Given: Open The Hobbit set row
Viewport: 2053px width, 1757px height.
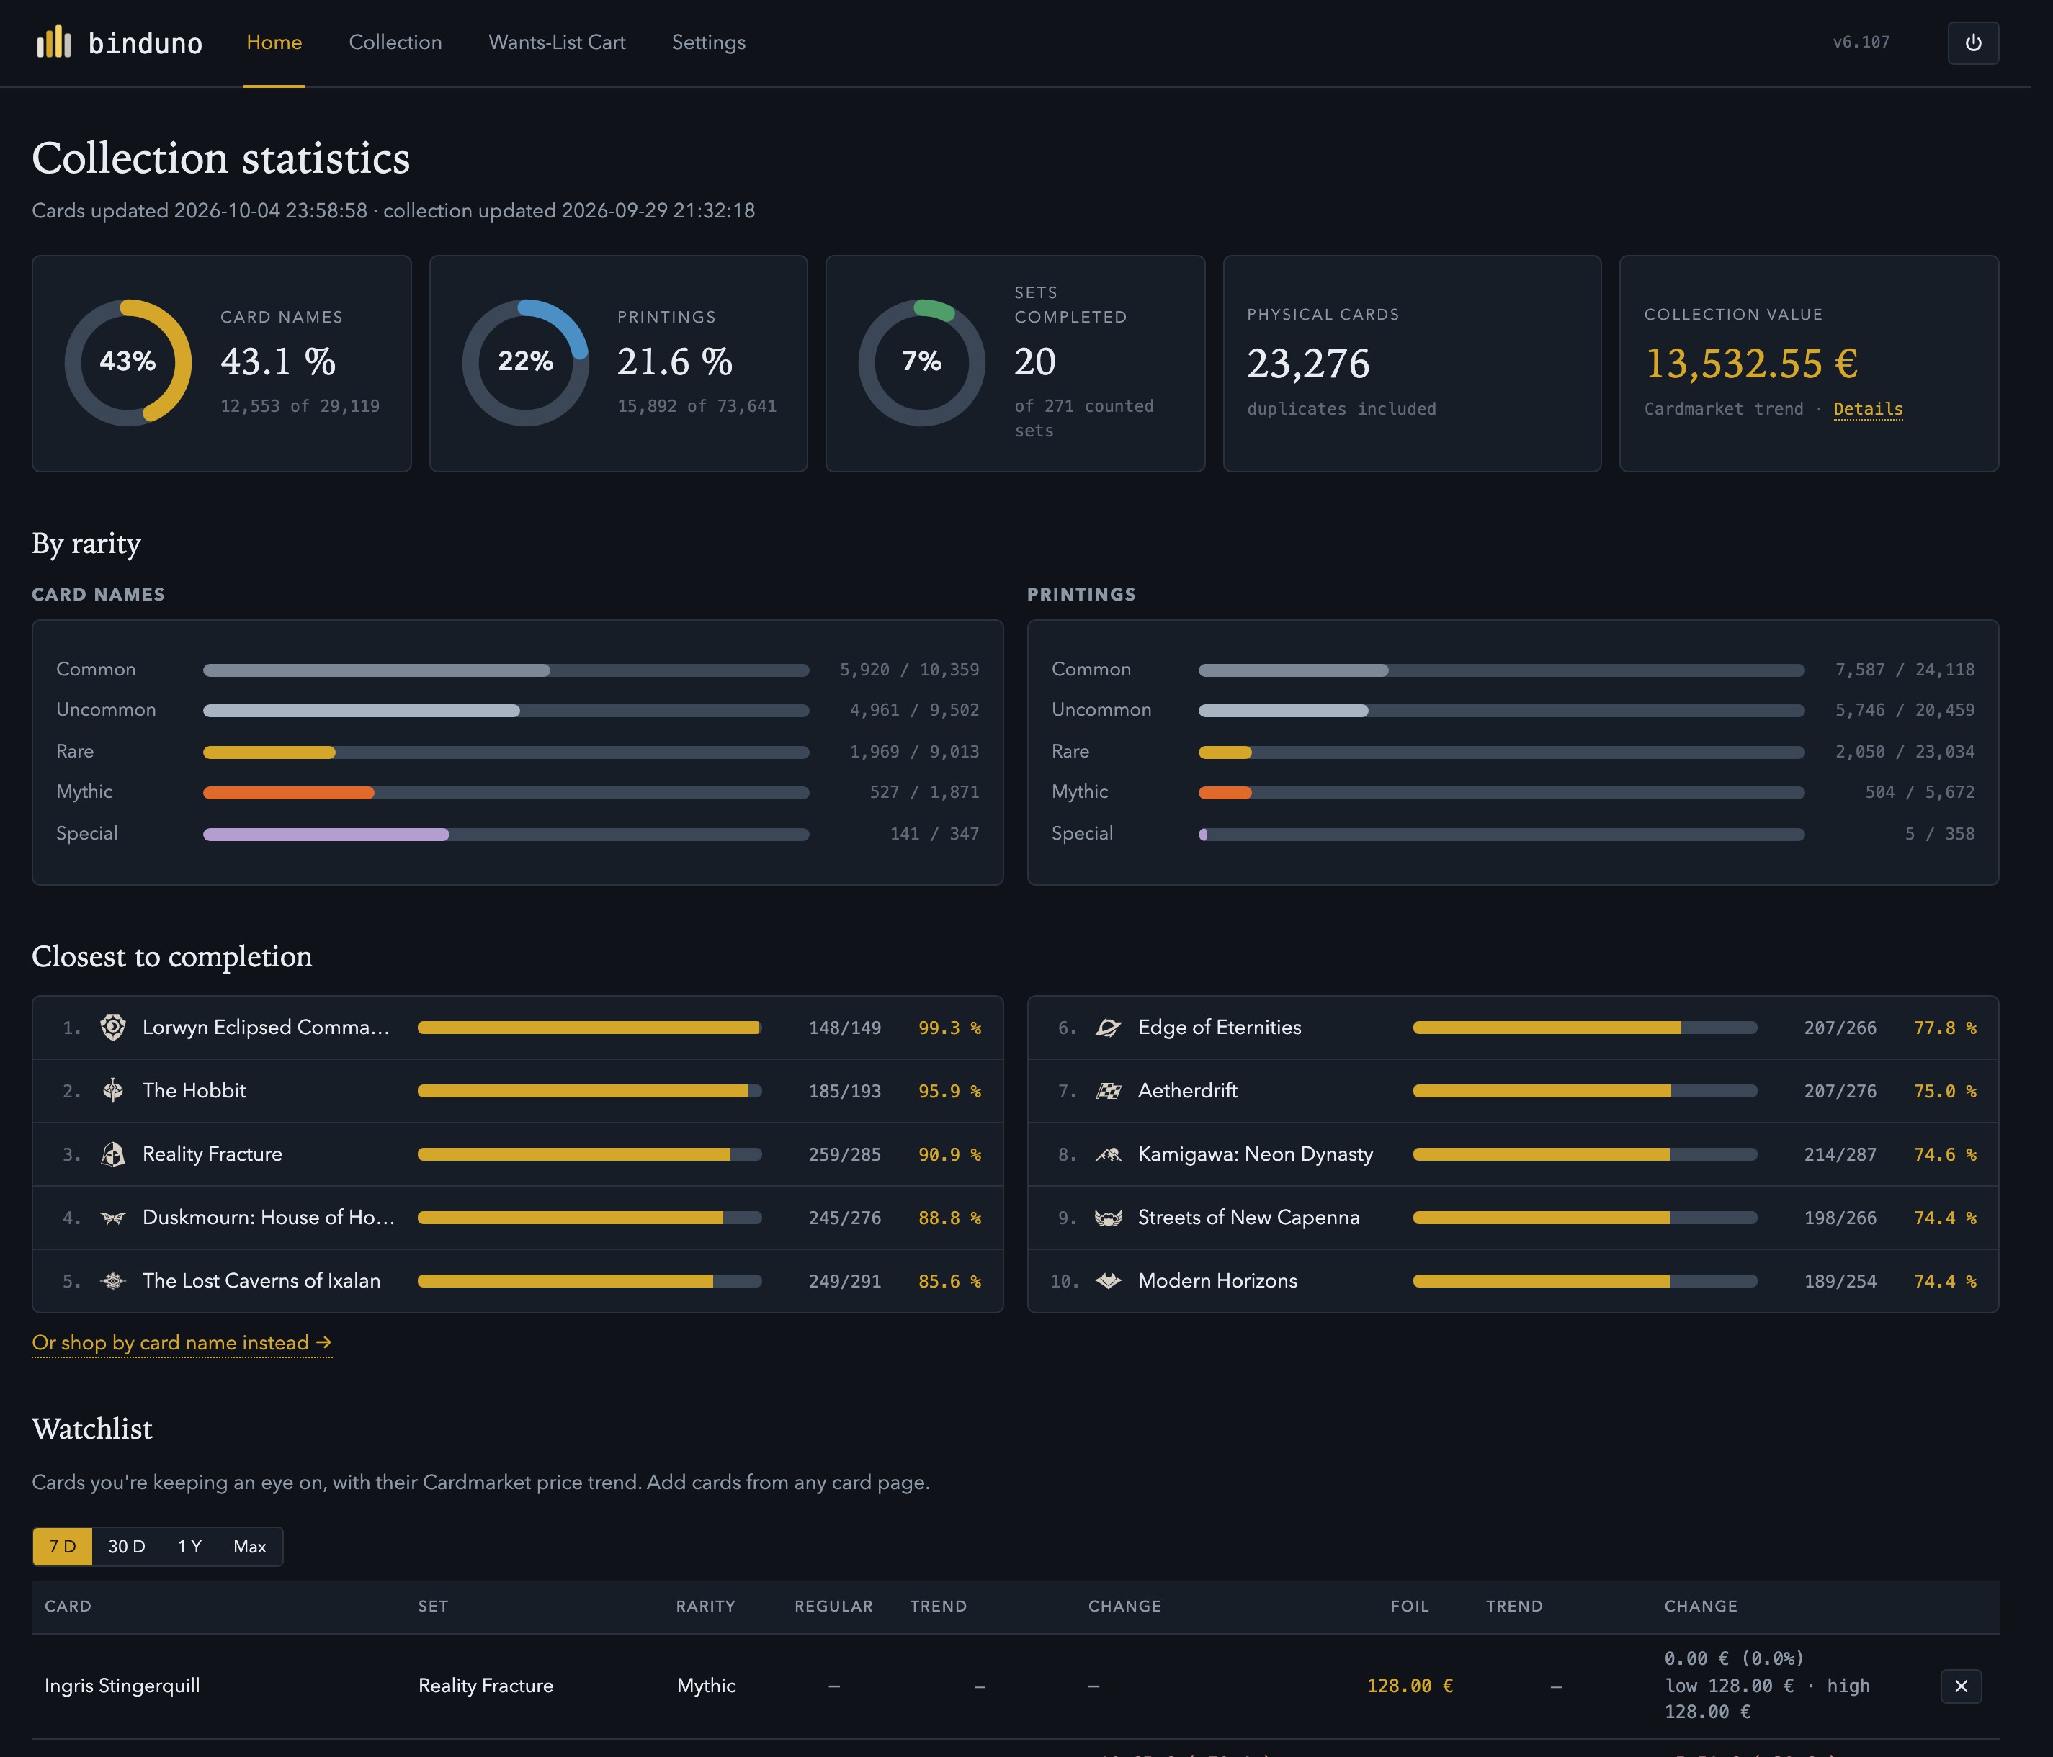Looking at the screenshot, I should (517, 1090).
